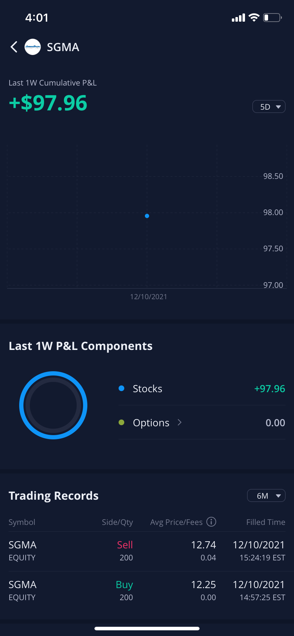This screenshot has height=636, width=294.
Task: Tap the cellular signal bars icon
Action: click(x=238, y=18)
